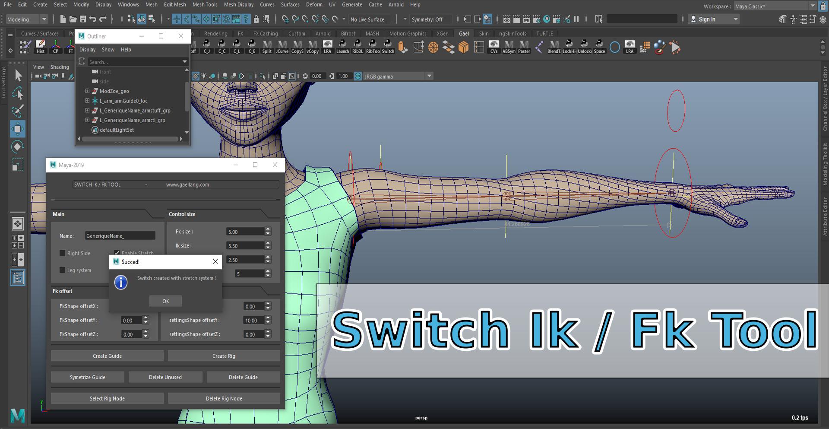Enable the Right Side checkbox
Screen dimensions: 829x429
pyautogui.click(x=63, y=253)
